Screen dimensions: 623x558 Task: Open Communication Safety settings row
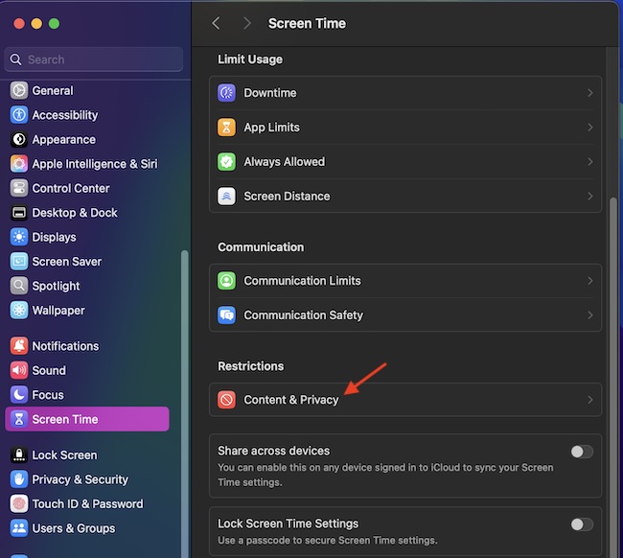[404, 315]
